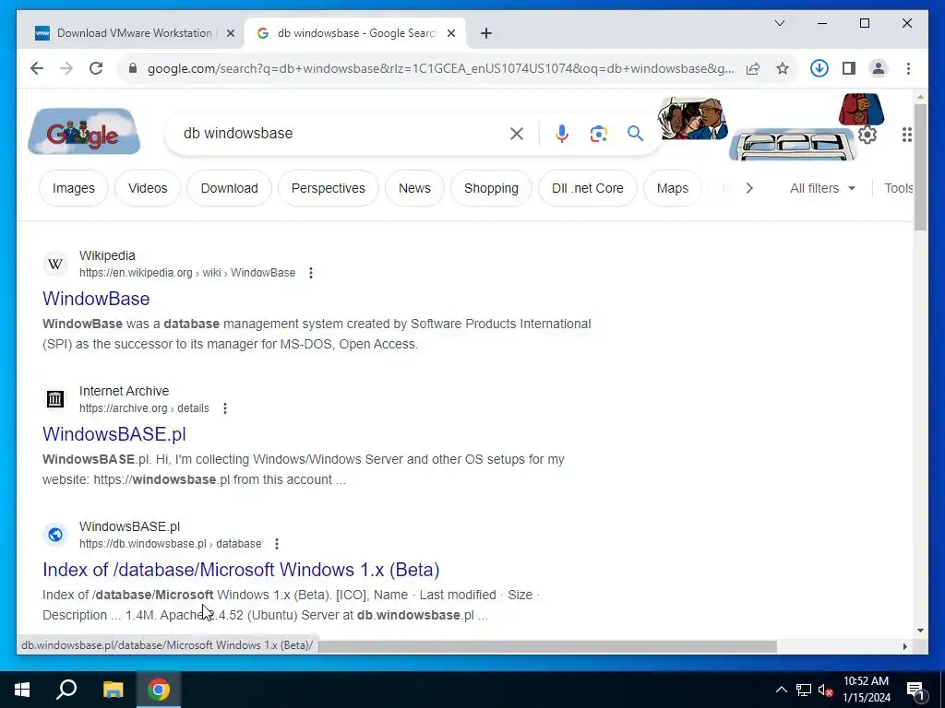
Task: Filter results by Videos
Action: point(148,188)
